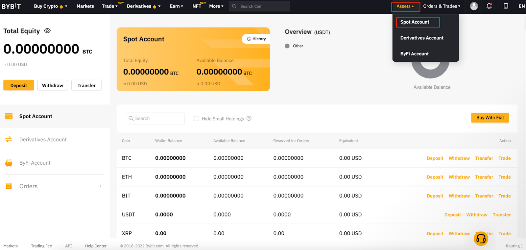Click the BTC coin name cell
The width and height of the screenshot is (526, 250).
coord(127,158)
